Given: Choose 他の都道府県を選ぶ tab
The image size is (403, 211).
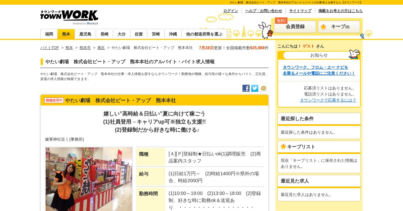Looking at the screenshot, I should (x=204, y=34).
